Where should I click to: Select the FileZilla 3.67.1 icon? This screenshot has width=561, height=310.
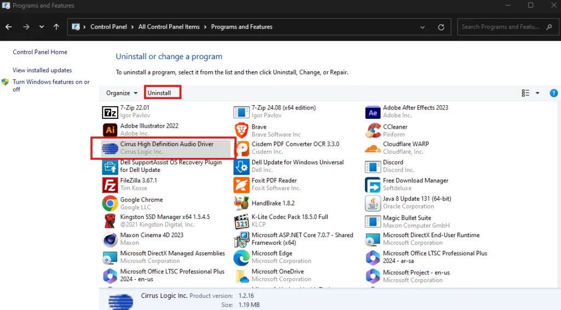coord(110,185)
